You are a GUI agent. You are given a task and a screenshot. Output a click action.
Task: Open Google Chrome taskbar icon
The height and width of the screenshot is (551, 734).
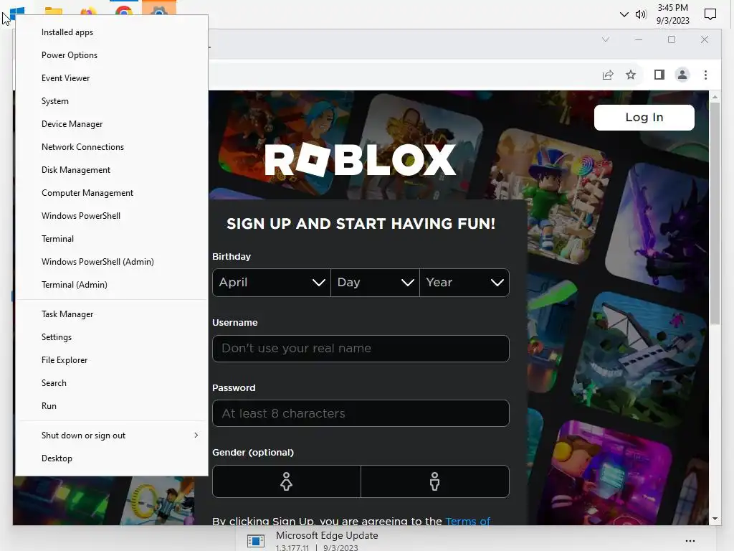[x=123, y=10]
